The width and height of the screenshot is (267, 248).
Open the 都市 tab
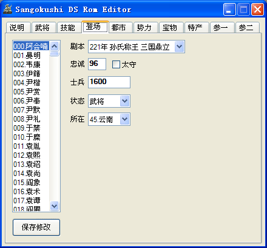pos(120,28)
